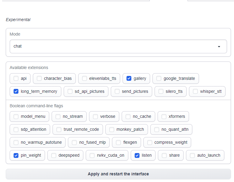
Task: Tick the sd_api_pictures checkbox
Action: pyautogui.click(x=70, y=91)
